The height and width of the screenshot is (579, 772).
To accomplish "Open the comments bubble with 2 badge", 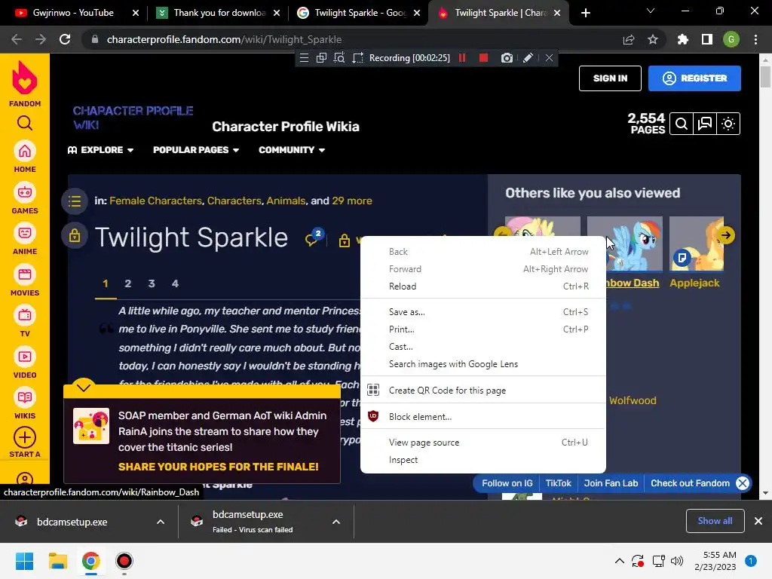I will (314, 237).
